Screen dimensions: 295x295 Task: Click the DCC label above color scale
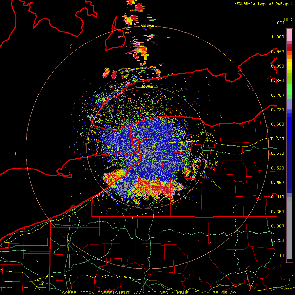coord(288,20)
